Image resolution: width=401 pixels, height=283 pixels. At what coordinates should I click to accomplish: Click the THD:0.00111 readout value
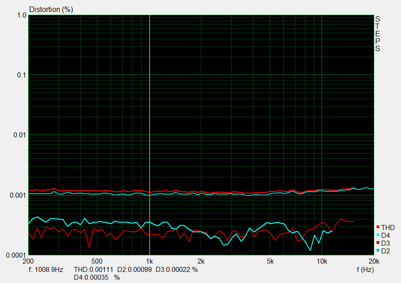pos(93,270)
